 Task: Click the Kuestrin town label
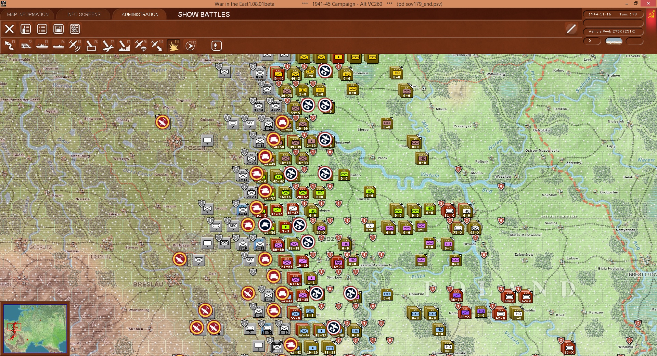point(51,68)
